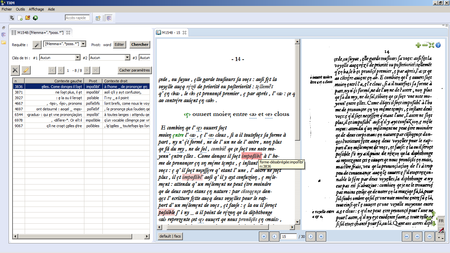450x253 pixels.
Task: Go to previous concordance results page
Action: [x=61, y=70]
